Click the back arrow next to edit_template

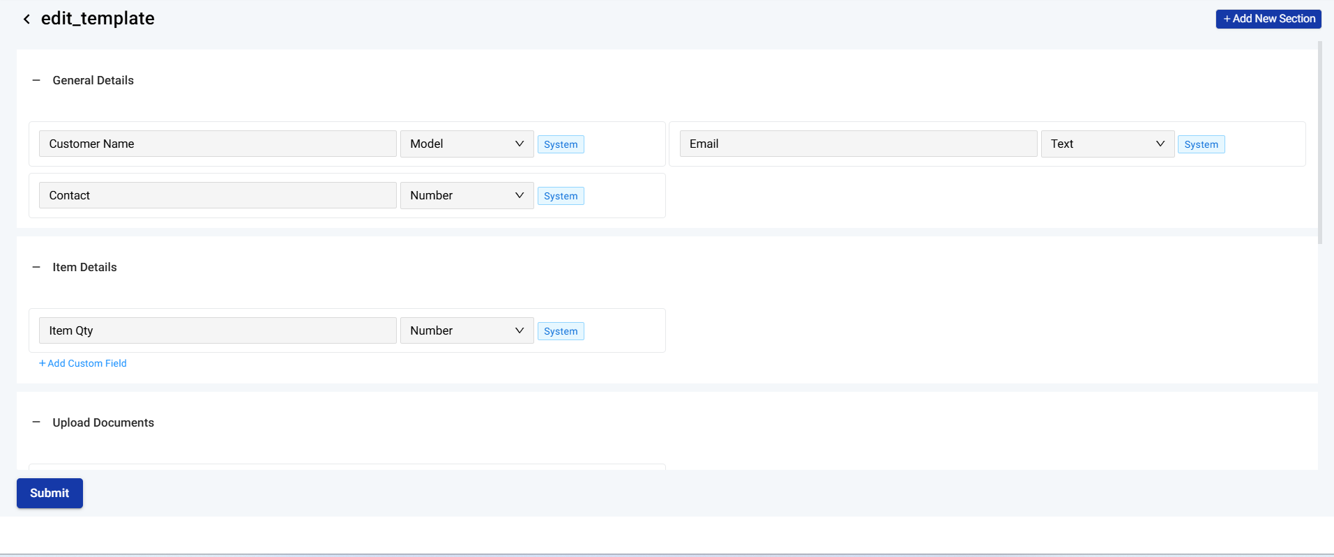26,20
